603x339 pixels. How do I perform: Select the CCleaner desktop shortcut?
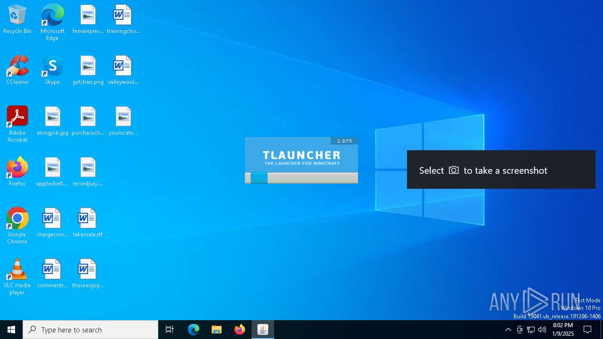pyautogui.click(x=17, y=71)
